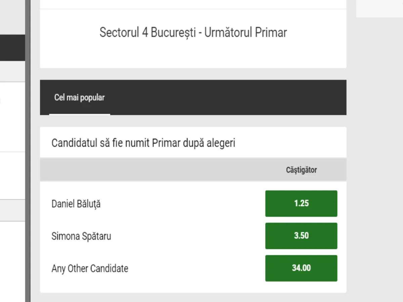Screen dimensions: 403x302
Task: Click the Sectorul 4 București event title
Action: [193, 33]
